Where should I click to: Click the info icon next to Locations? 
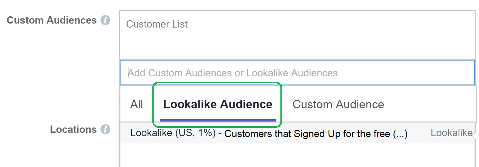tap(105, 129)
